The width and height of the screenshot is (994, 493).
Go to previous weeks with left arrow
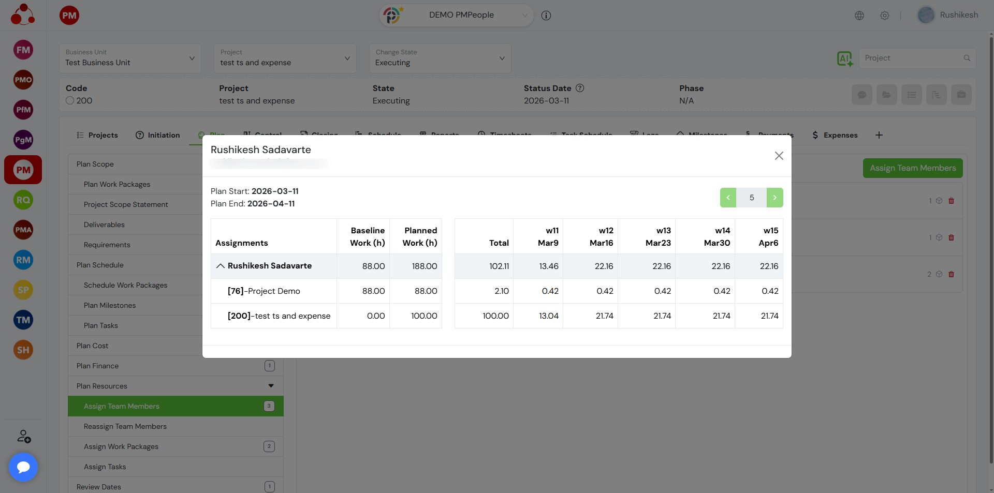pos(728,198)
